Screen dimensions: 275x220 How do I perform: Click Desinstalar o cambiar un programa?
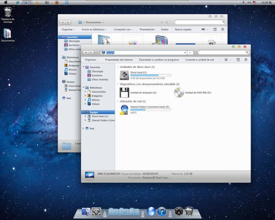[x=159, y=60]
